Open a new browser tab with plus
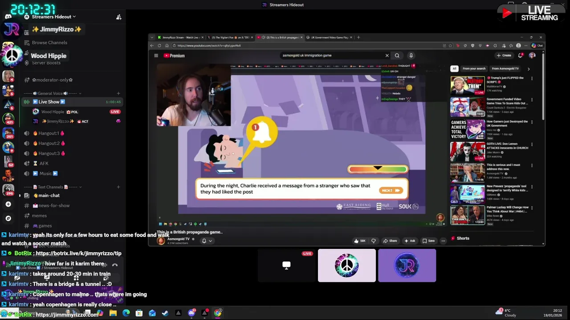Screen dimensions: 570x320 (358, 37)
